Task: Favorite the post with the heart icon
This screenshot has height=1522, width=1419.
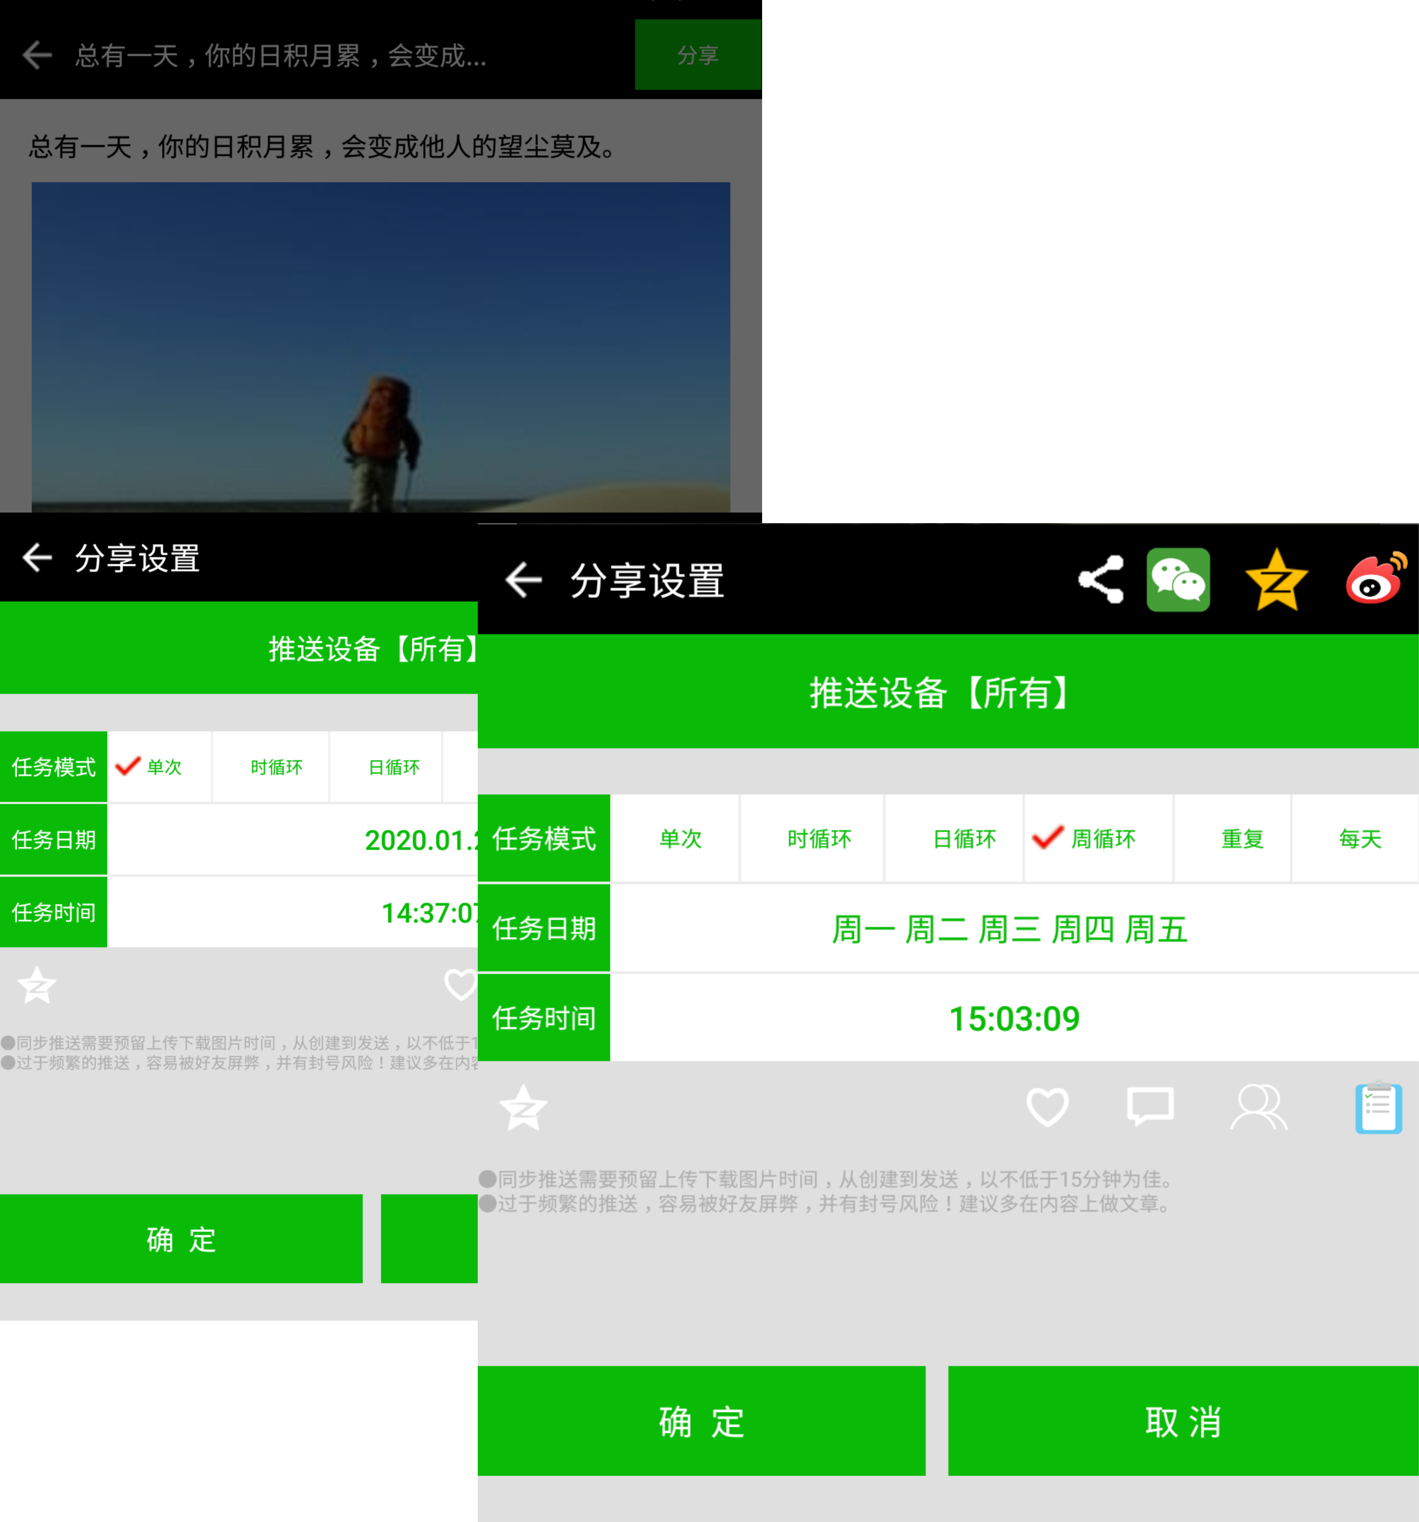Action: point(1047,1109)
